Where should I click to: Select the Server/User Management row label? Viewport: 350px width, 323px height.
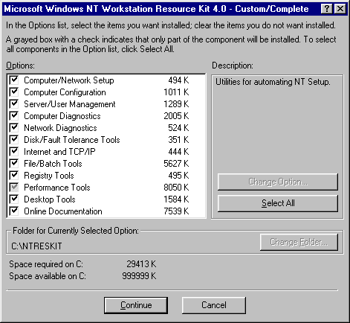coord(70,104)
